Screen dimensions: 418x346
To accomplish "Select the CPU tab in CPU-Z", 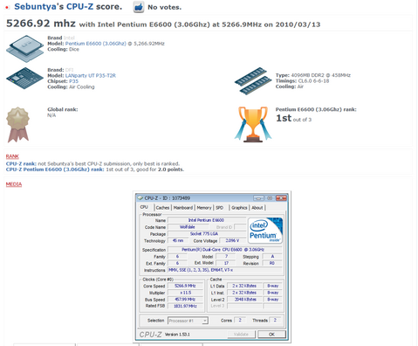I will [144, 207].
